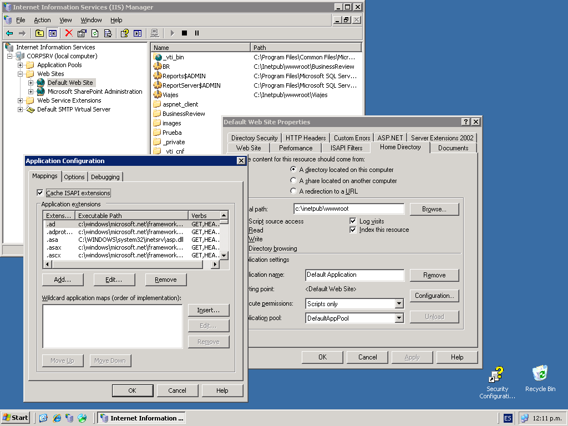Click the red Delete X toolbar icon
This screenshot has width=568, height=426.
coord(69,33)
